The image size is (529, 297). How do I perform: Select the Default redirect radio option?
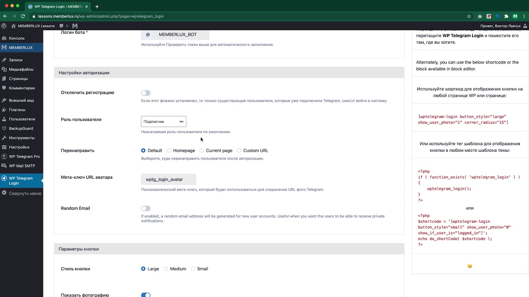pyautogui.click(x=143, y=151)
